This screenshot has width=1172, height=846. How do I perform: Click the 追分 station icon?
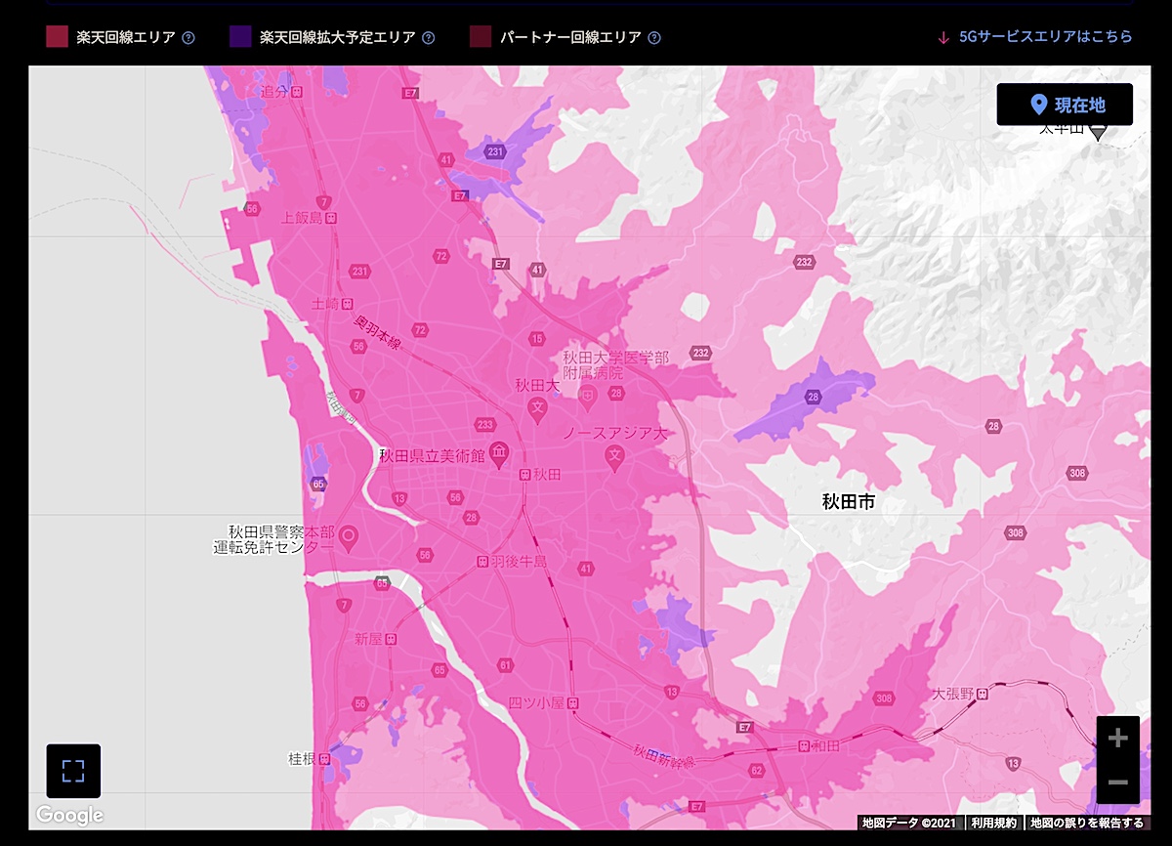(298, 91)
